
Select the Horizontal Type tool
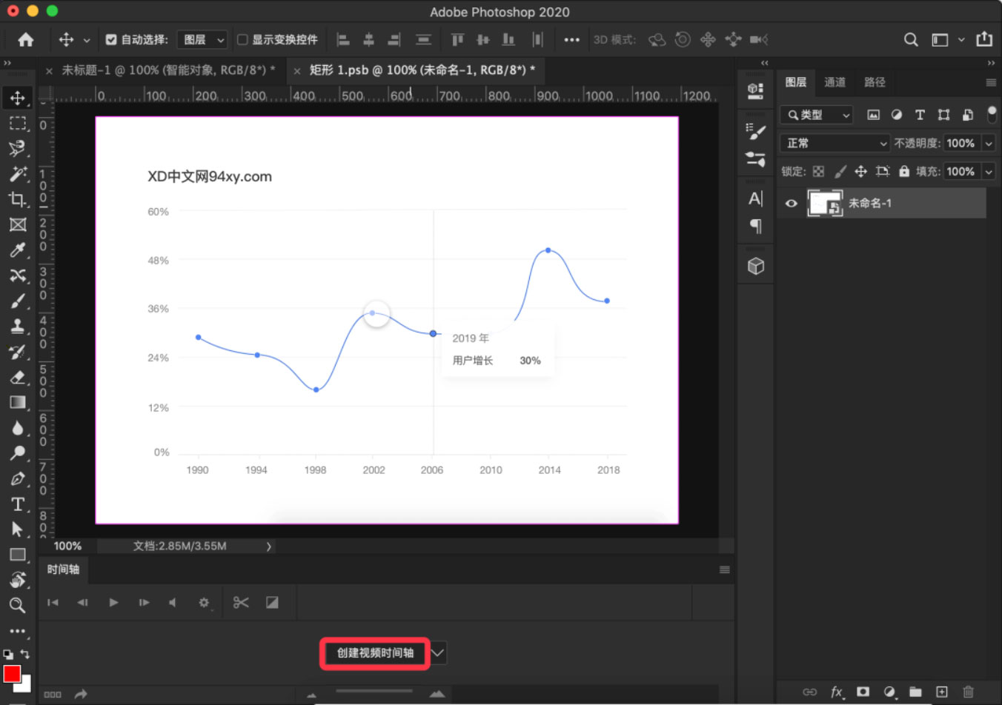click(x=17, y=504)
